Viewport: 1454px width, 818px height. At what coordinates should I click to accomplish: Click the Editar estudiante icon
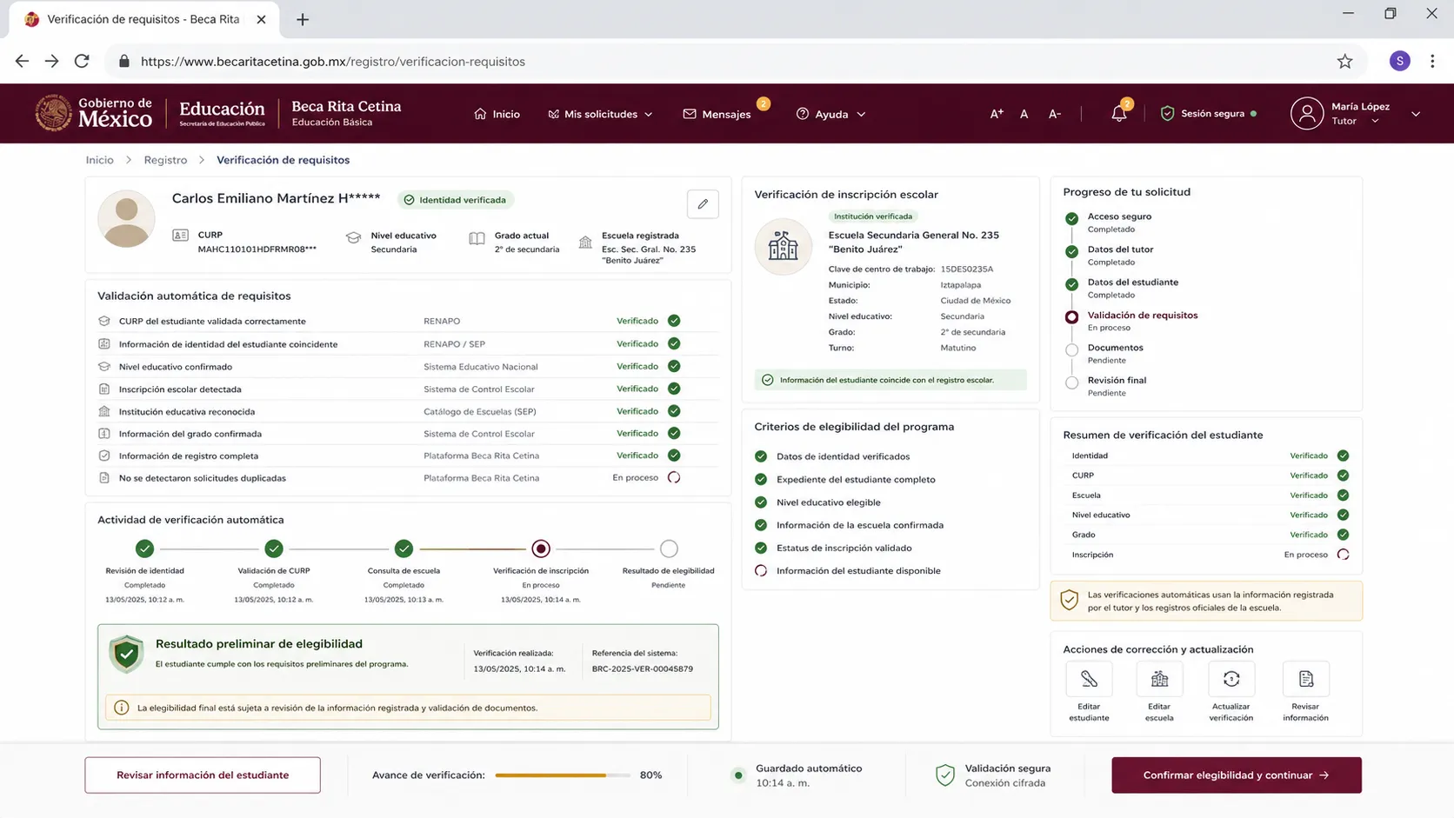[x=1089, y=679]
